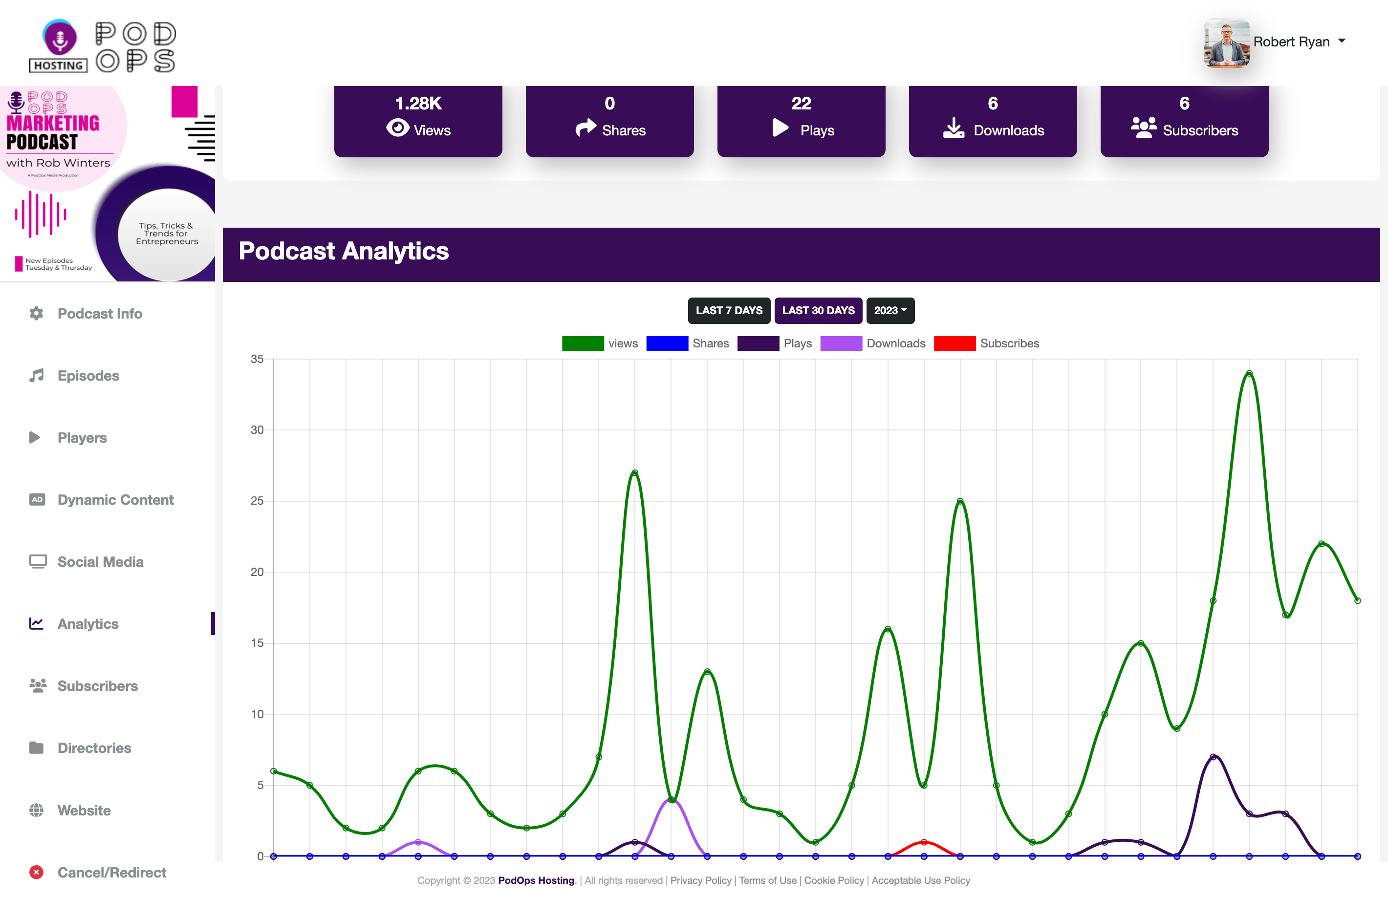Open the 2023 year dropdown
The height and width of the screenshot is (898, 1388).
pyautogui.click(x=890, y=310)
